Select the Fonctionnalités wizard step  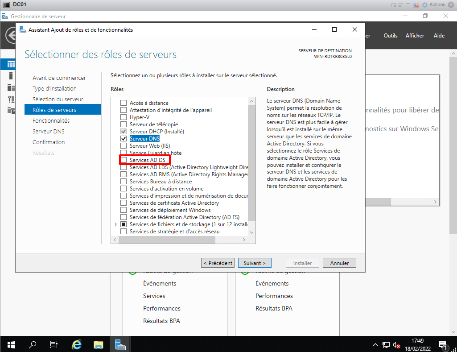tap(51, 120)
